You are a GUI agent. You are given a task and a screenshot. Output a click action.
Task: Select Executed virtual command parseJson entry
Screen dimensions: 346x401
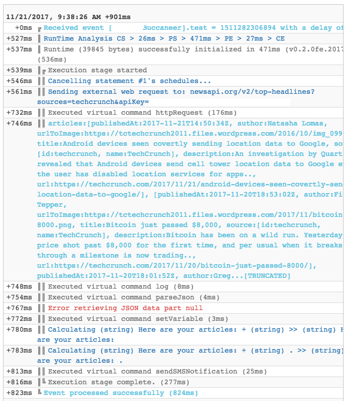pos(134,298)
